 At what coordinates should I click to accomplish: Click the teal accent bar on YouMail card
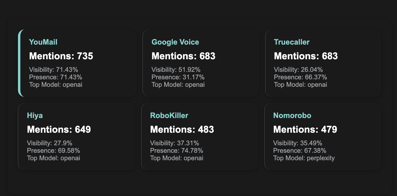[19, 63]
